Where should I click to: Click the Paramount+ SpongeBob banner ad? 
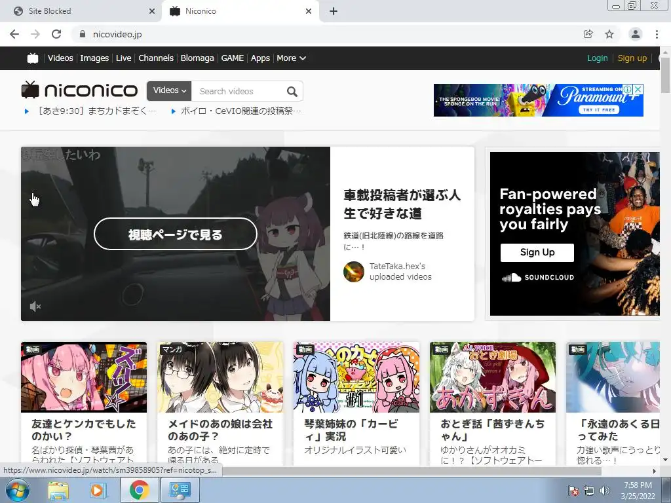539,100
